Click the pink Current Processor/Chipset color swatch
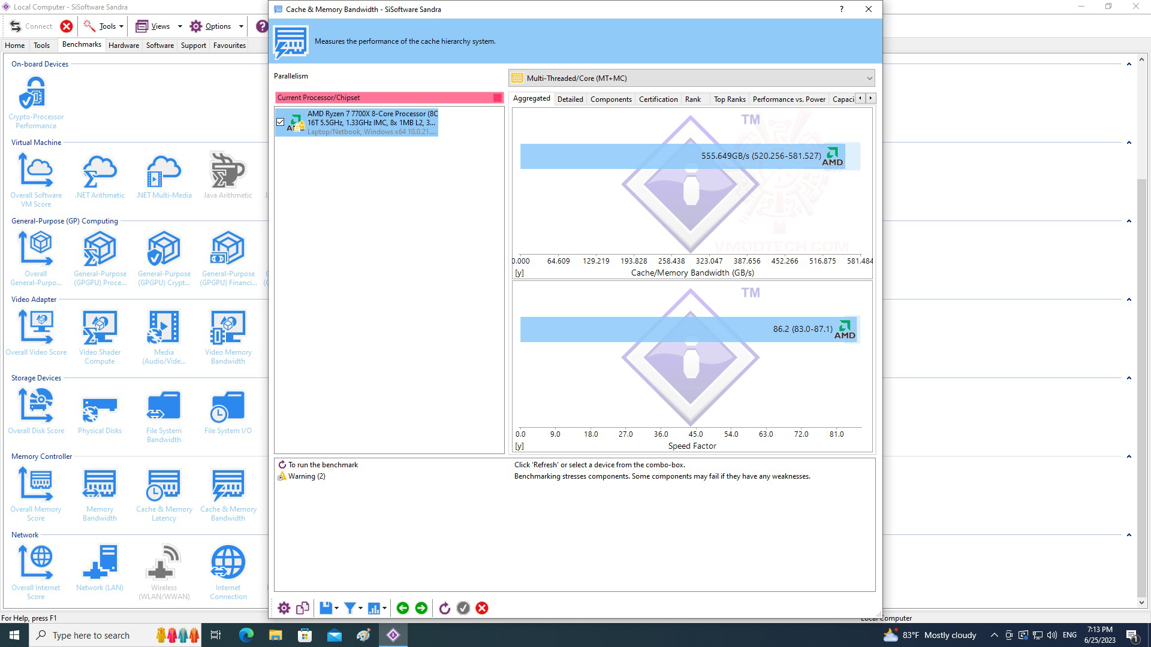The width and height of the screenshot is (1151, 647). pos(497,98)
